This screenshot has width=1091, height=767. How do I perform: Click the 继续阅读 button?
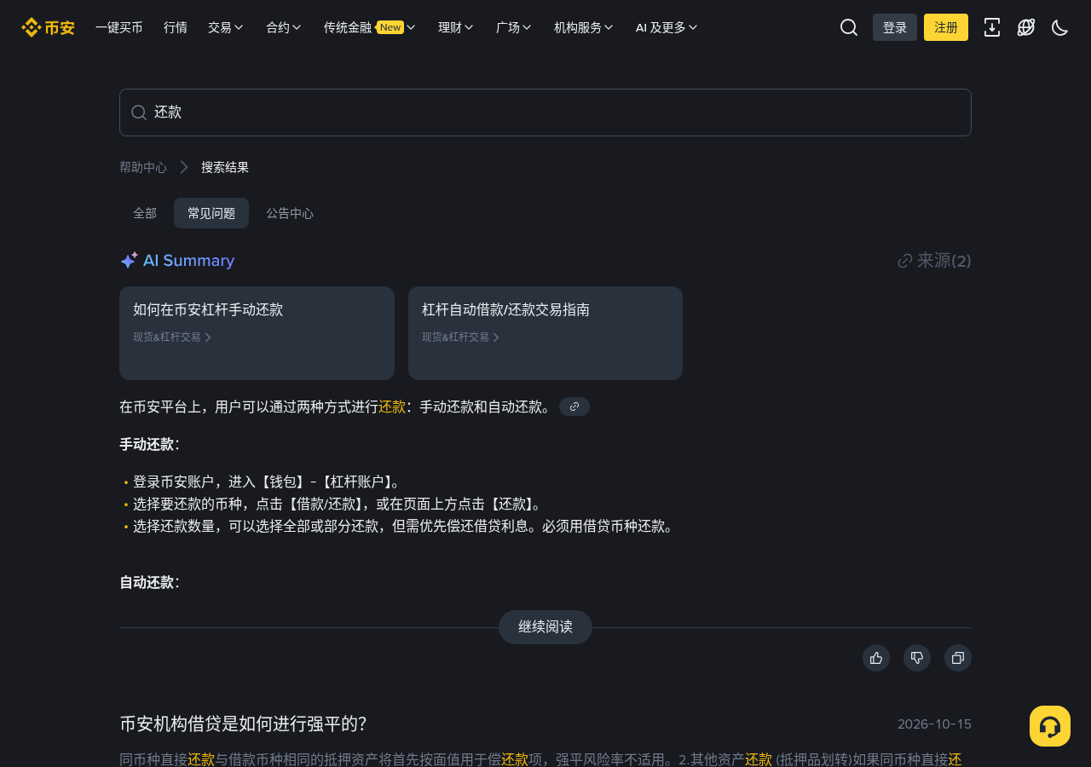pyautogui.click(x=545, y=627)
